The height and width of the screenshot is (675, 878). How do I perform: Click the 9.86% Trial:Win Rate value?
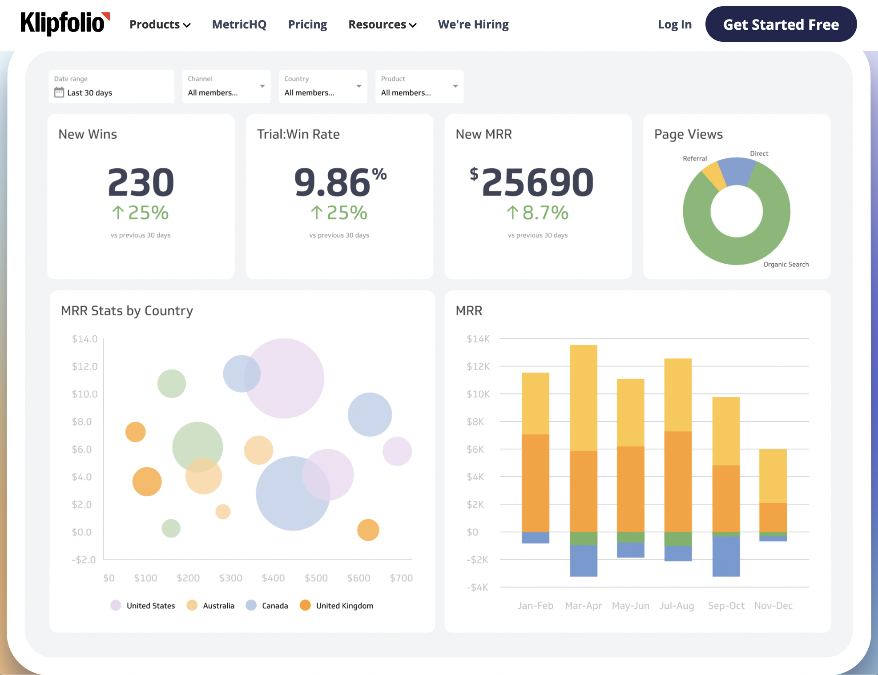click(340, 182)
